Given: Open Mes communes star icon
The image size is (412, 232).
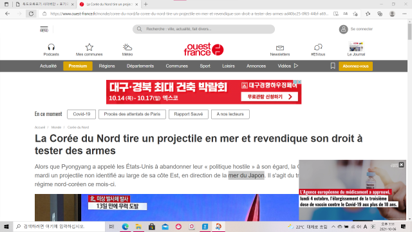Looking at the screenshot, I should click(89, 47).
